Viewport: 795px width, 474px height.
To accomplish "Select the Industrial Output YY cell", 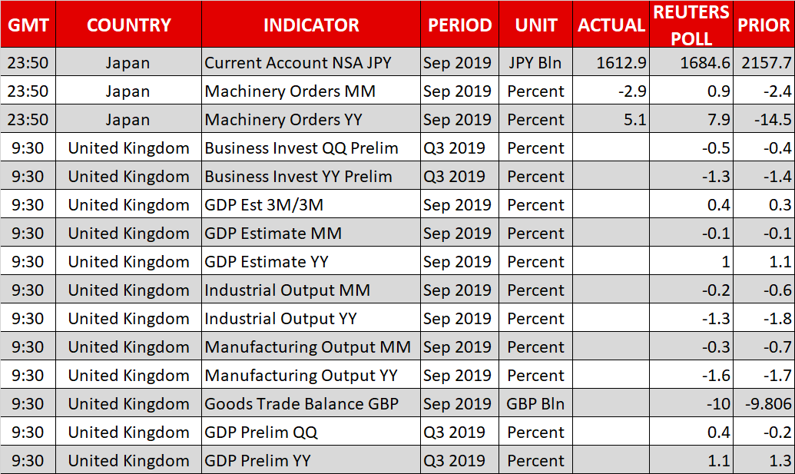I will pyautogui.click(x=311, y=318).
